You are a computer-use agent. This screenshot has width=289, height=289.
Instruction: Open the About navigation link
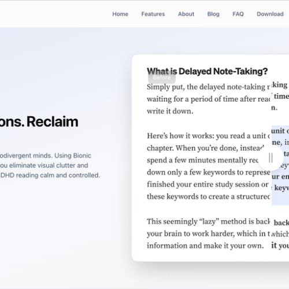click(x=186, y=14)
